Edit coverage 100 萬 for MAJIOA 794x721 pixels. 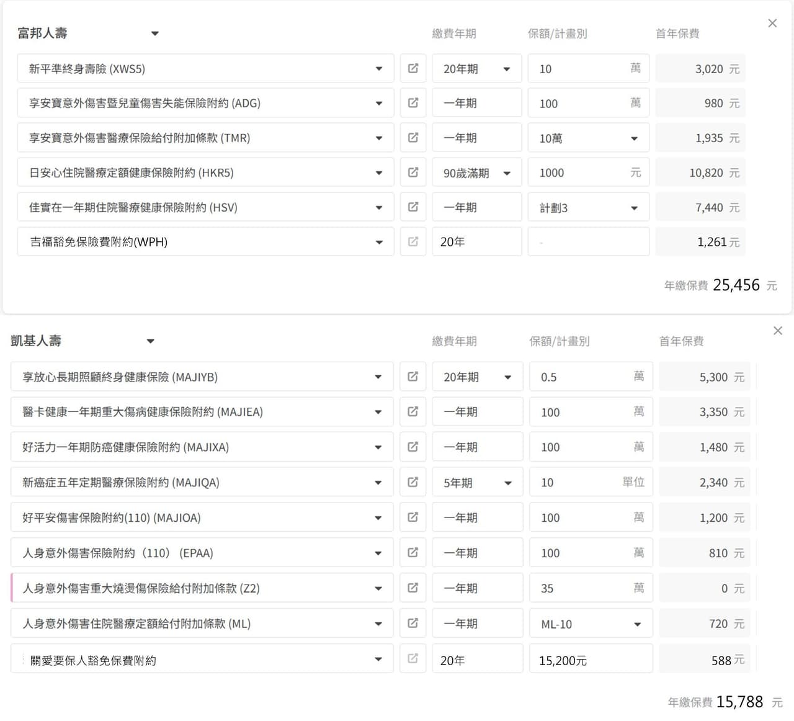[x=591, y=517]
